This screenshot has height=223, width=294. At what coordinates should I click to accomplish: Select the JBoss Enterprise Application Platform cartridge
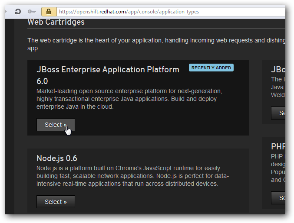click(x=56, y=125)
